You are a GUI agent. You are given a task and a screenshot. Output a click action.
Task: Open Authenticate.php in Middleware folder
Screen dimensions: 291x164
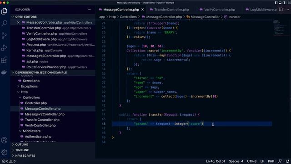pos(53,137)
